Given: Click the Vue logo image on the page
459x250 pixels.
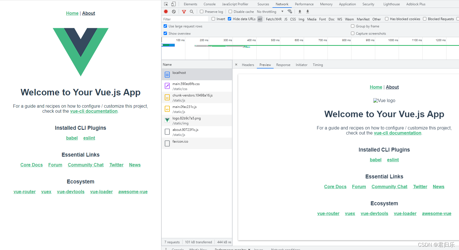Looking at the screenshot, I should coord(81,52).
